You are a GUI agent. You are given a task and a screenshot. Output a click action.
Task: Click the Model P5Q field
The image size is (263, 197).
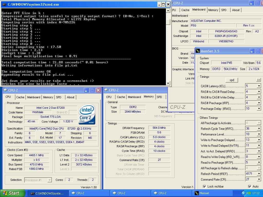click(x=212, y=25)
